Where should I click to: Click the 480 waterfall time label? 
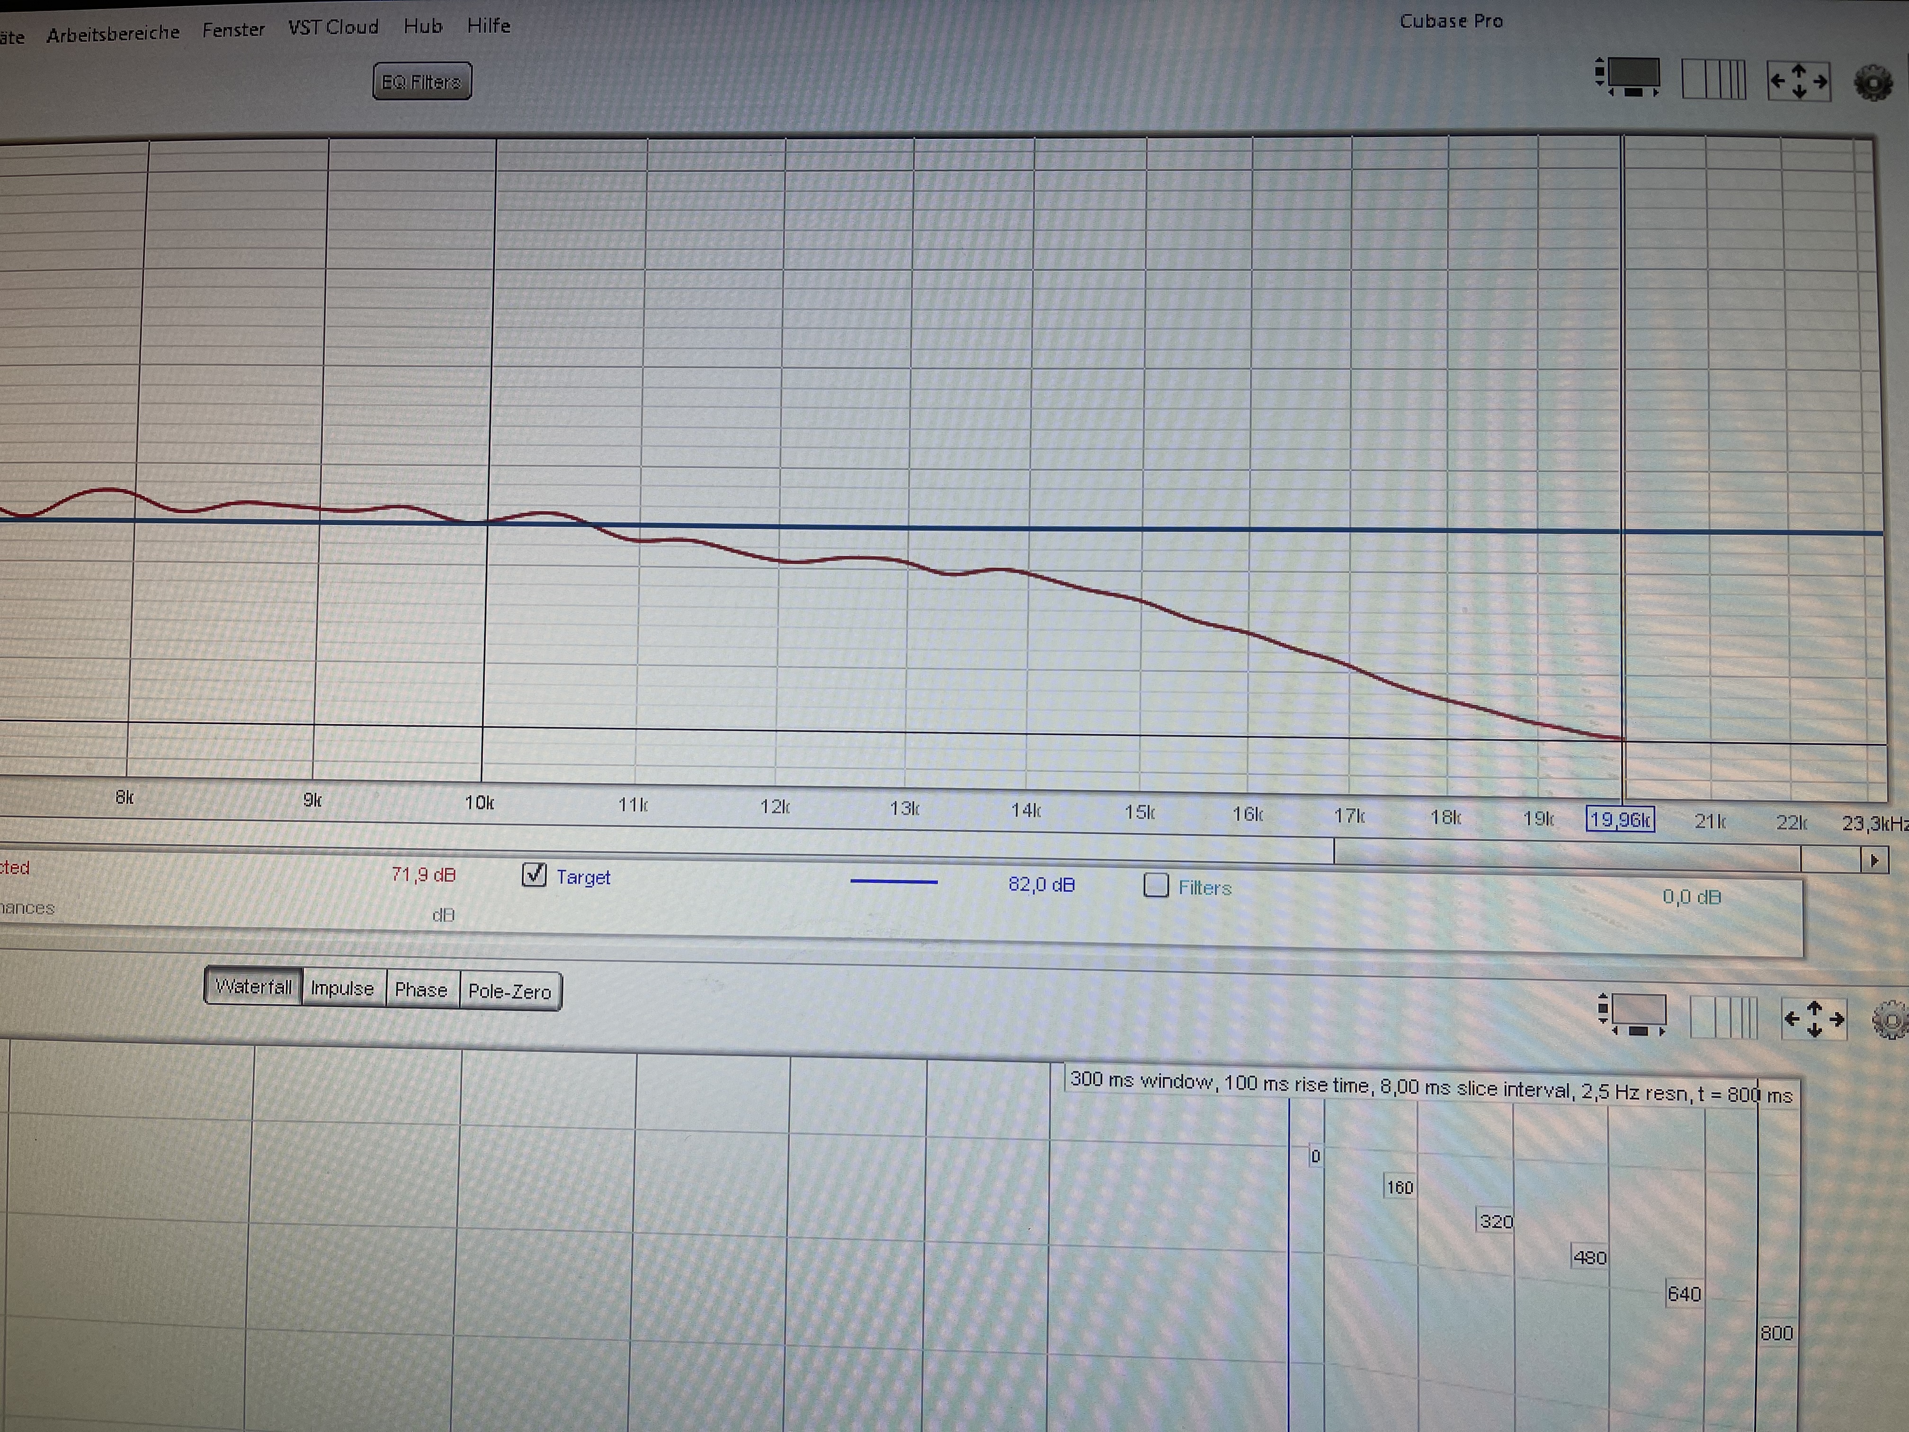[1590, 1258]
